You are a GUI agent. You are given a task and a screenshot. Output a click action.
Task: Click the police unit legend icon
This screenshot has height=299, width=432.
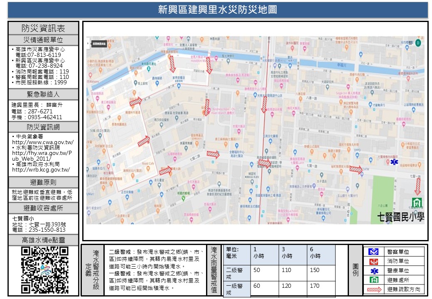click(374, 252)
